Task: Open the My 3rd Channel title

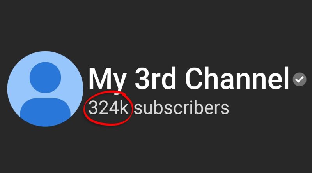Action: (189, 79)
